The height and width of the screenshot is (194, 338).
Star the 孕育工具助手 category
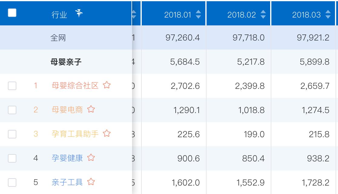pyautogui.click(x=107, y=134)
